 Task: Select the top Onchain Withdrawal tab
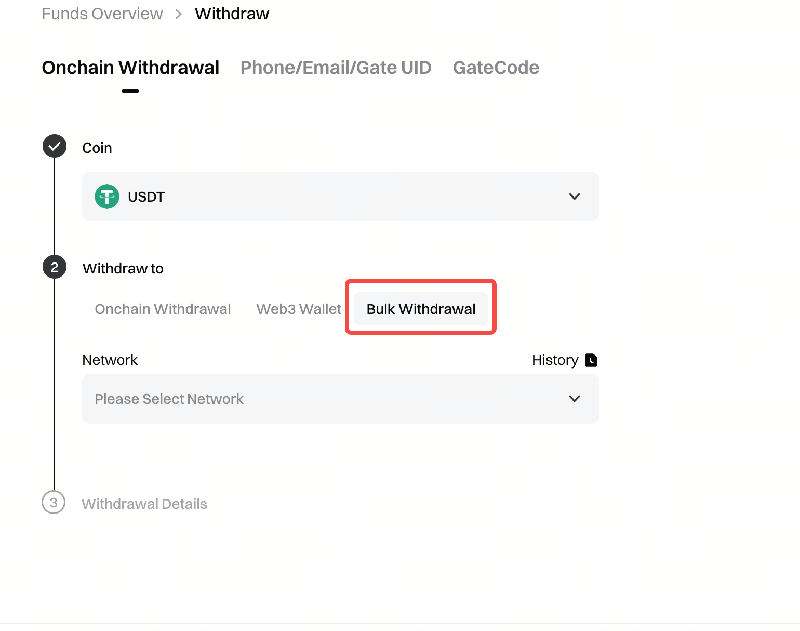pos(130,68)
